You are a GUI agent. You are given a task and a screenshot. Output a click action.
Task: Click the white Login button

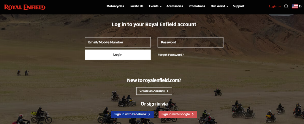(x=118, y=55)
